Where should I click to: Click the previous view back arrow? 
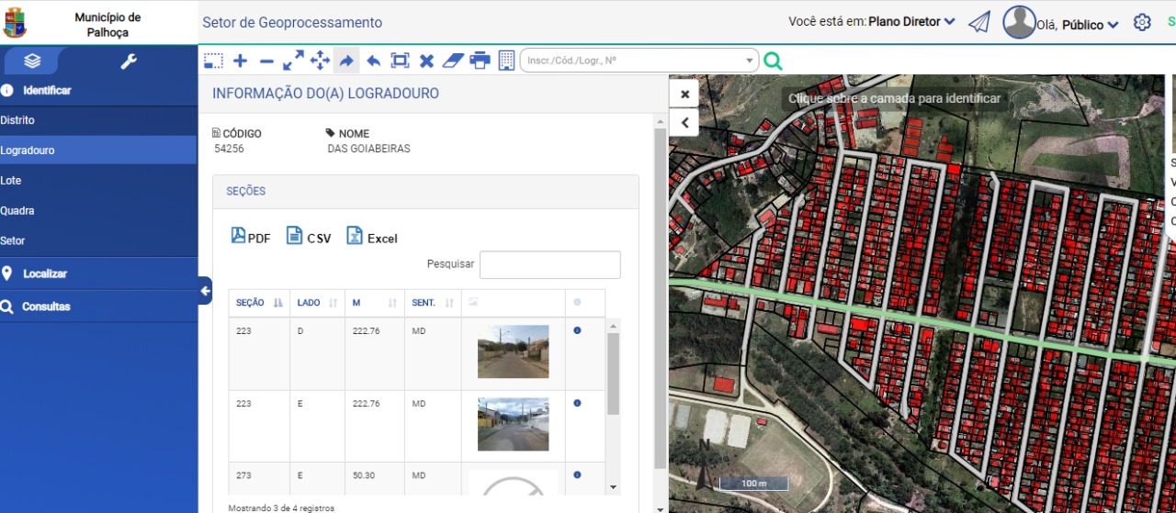pyautogui.click(x=373, y=61)
